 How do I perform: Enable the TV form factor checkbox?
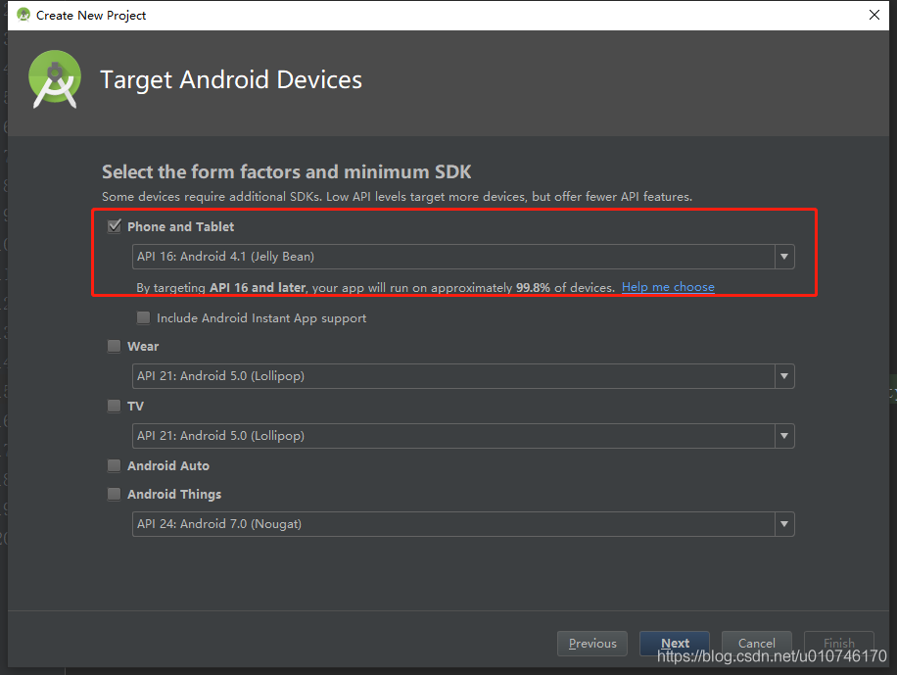coord(115,406)
